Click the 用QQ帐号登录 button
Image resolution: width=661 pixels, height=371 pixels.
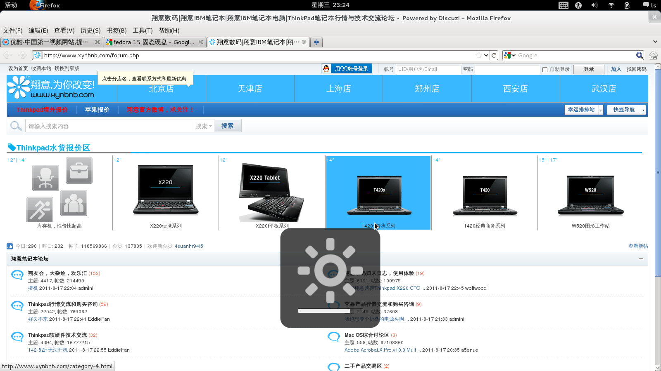(347, 69)
